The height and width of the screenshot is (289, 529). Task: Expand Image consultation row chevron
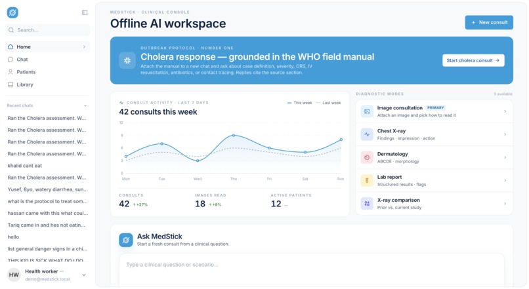click(x=505, y=111)
